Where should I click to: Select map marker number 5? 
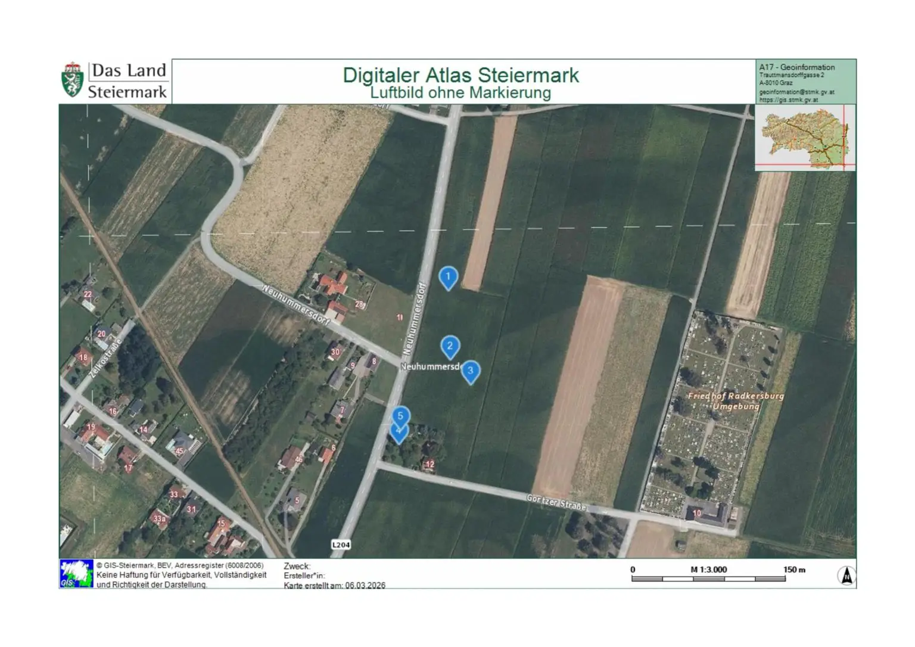click(400, 416)
